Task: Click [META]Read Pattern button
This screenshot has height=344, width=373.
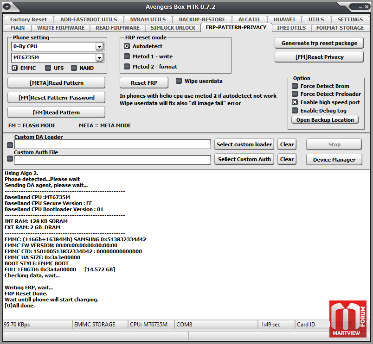Action: 57,83
